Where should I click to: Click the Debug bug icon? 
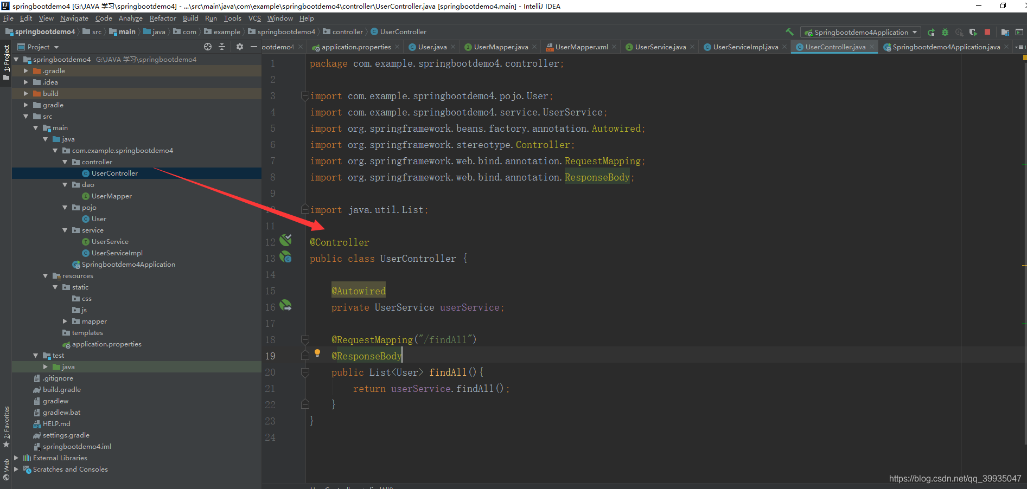(x=945, y=32)
